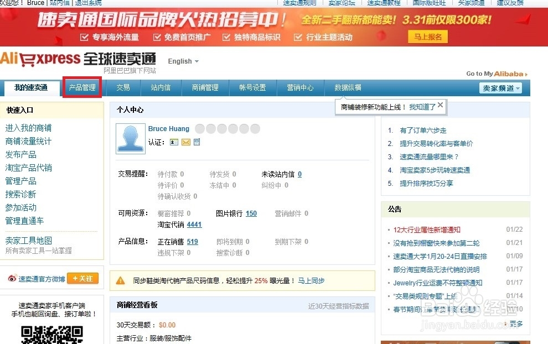The image size is (548, 344).
Task: Open the notice 没有抢到橱窗快来参加第二轮
Action: coord(436,243)
